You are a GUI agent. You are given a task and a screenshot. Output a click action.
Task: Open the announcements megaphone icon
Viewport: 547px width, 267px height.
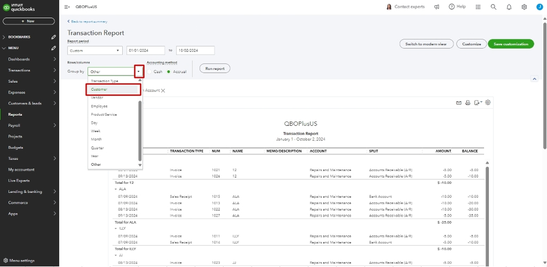[437, 7]
